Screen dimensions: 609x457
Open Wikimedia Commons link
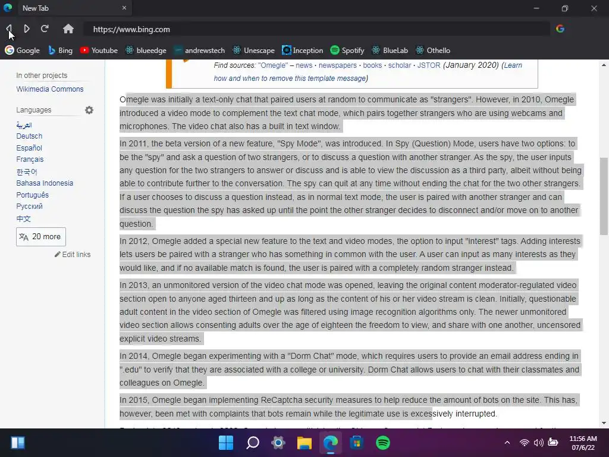click(50, 89)
